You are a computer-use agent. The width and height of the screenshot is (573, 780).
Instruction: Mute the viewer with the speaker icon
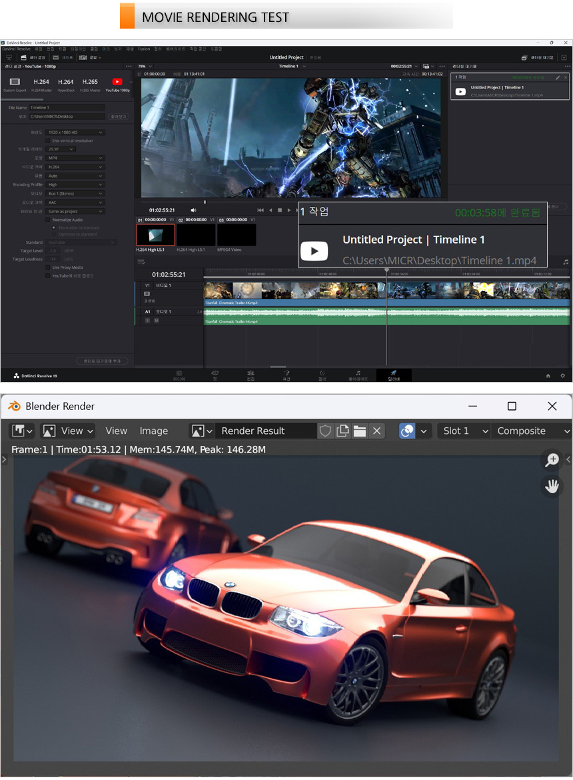(x=193, y=210)
